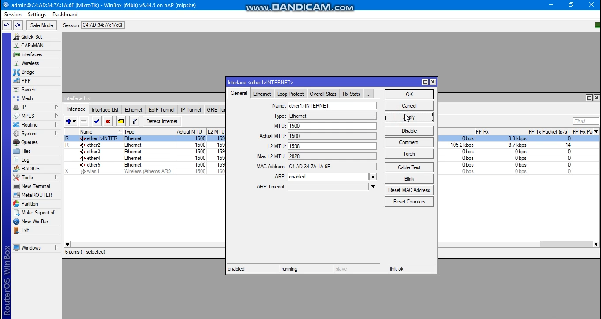Open Quick Set in sidebar
Screen dimensions: 601x319
pos(32,37)
